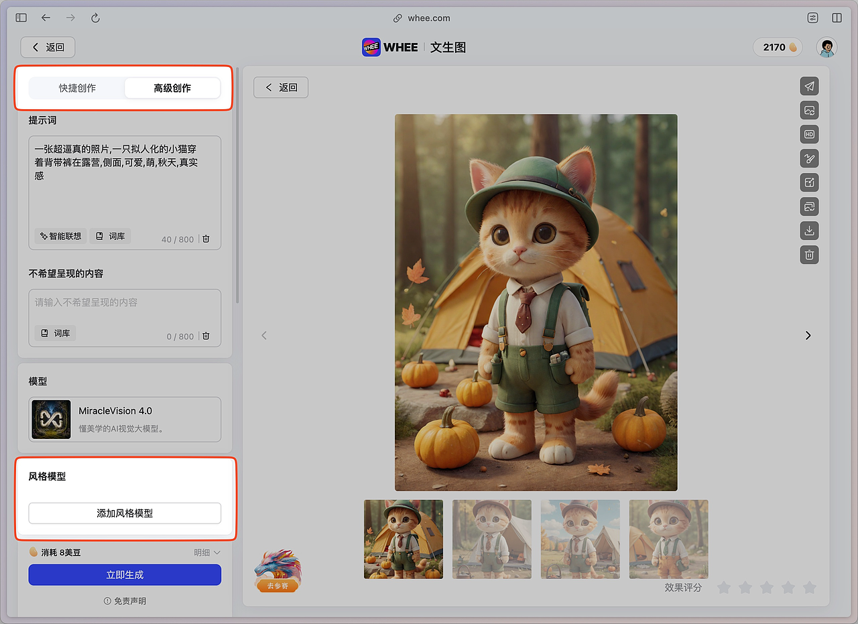Click the bean coin icon beside 消耗 8美豆
Screen dimensions: 858x624
[x=34, y=552]
